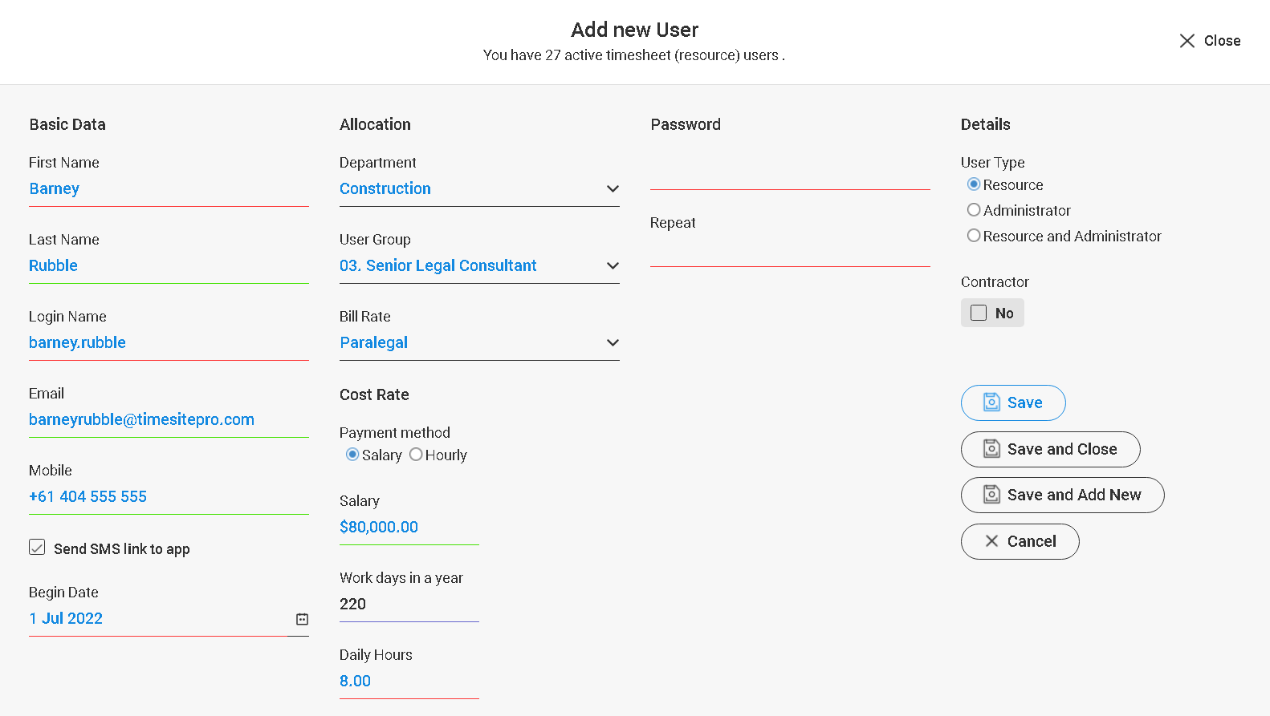Click the X icon next to Close
The image size is (1270, 716).
point(1187,41)
